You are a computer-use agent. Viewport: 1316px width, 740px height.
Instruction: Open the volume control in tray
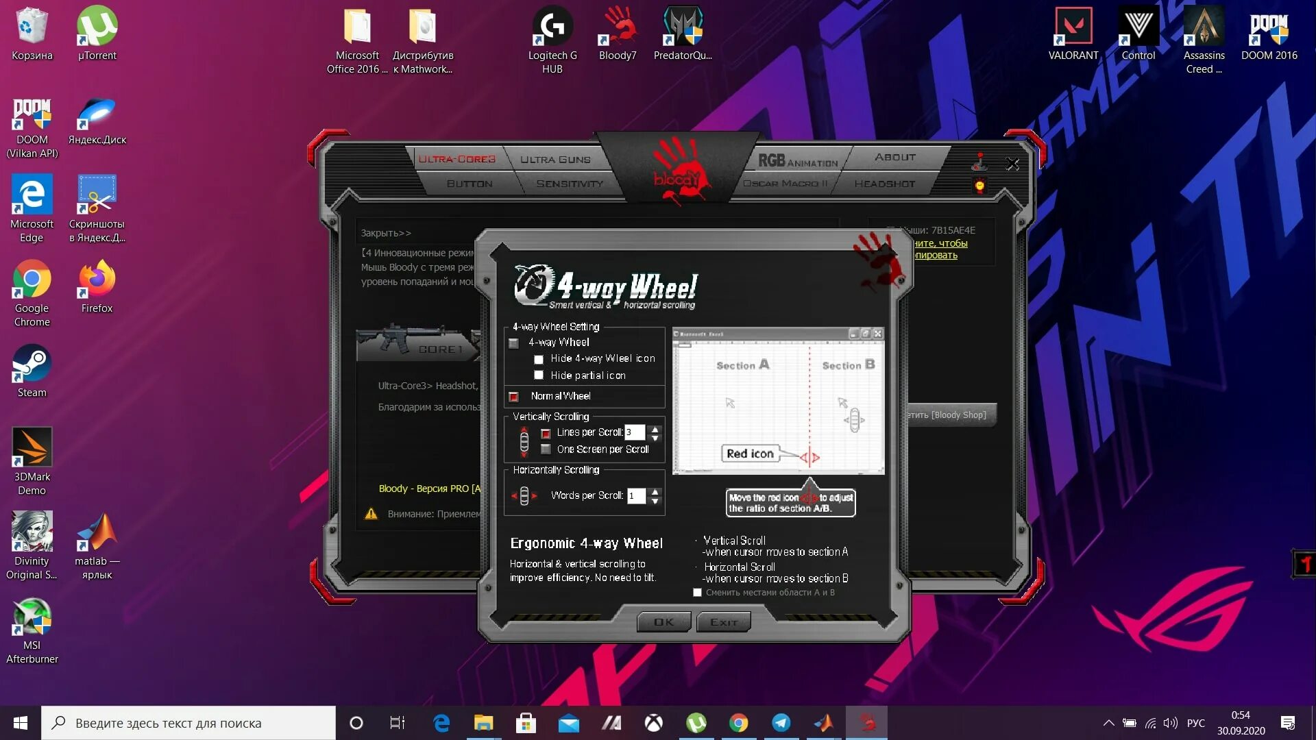point(1171,723)
